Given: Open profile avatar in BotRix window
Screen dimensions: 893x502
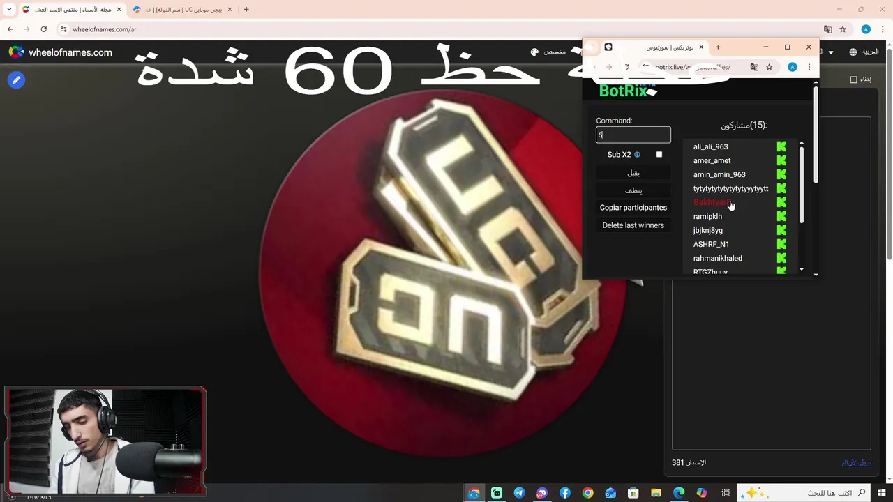Looking at the screenshot, I should point(793,67).
